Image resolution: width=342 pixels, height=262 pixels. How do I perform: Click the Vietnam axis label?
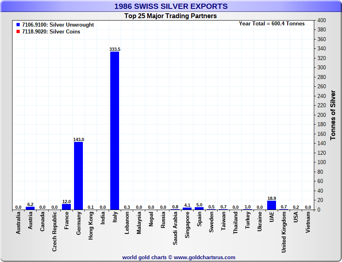308,222
